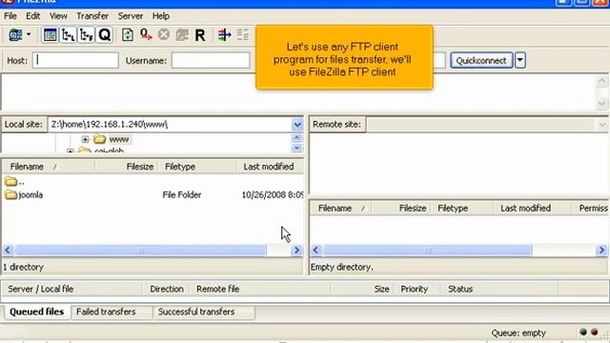610x343 pixels.
Task: Click the remote list horizontal scrollbar thumb
Action: [x=428, y=250]
